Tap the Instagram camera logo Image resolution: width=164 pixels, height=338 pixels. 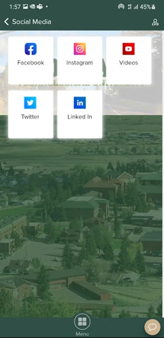80,49
